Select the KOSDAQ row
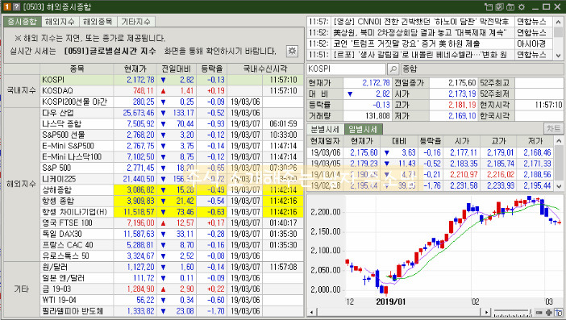Screen dimensions: 566x320 coord(172,90)
